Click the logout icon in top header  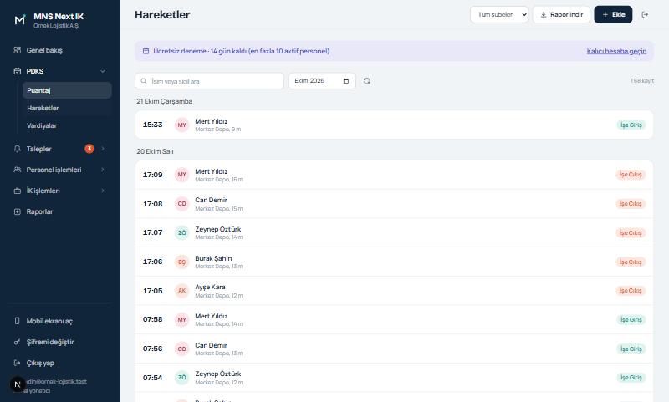645,14
